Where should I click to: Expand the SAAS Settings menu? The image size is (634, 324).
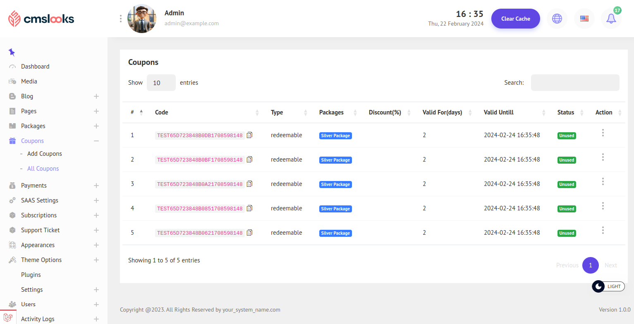[x=96, y=200]
